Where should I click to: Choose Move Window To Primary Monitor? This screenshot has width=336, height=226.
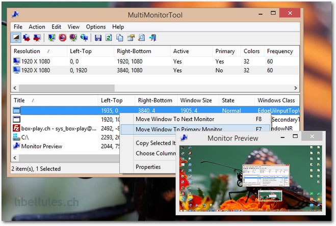pos(195,129)
